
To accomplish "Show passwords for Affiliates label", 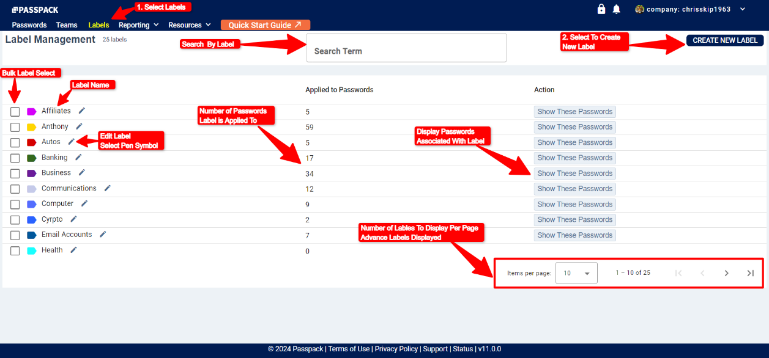I will [575, 112].
